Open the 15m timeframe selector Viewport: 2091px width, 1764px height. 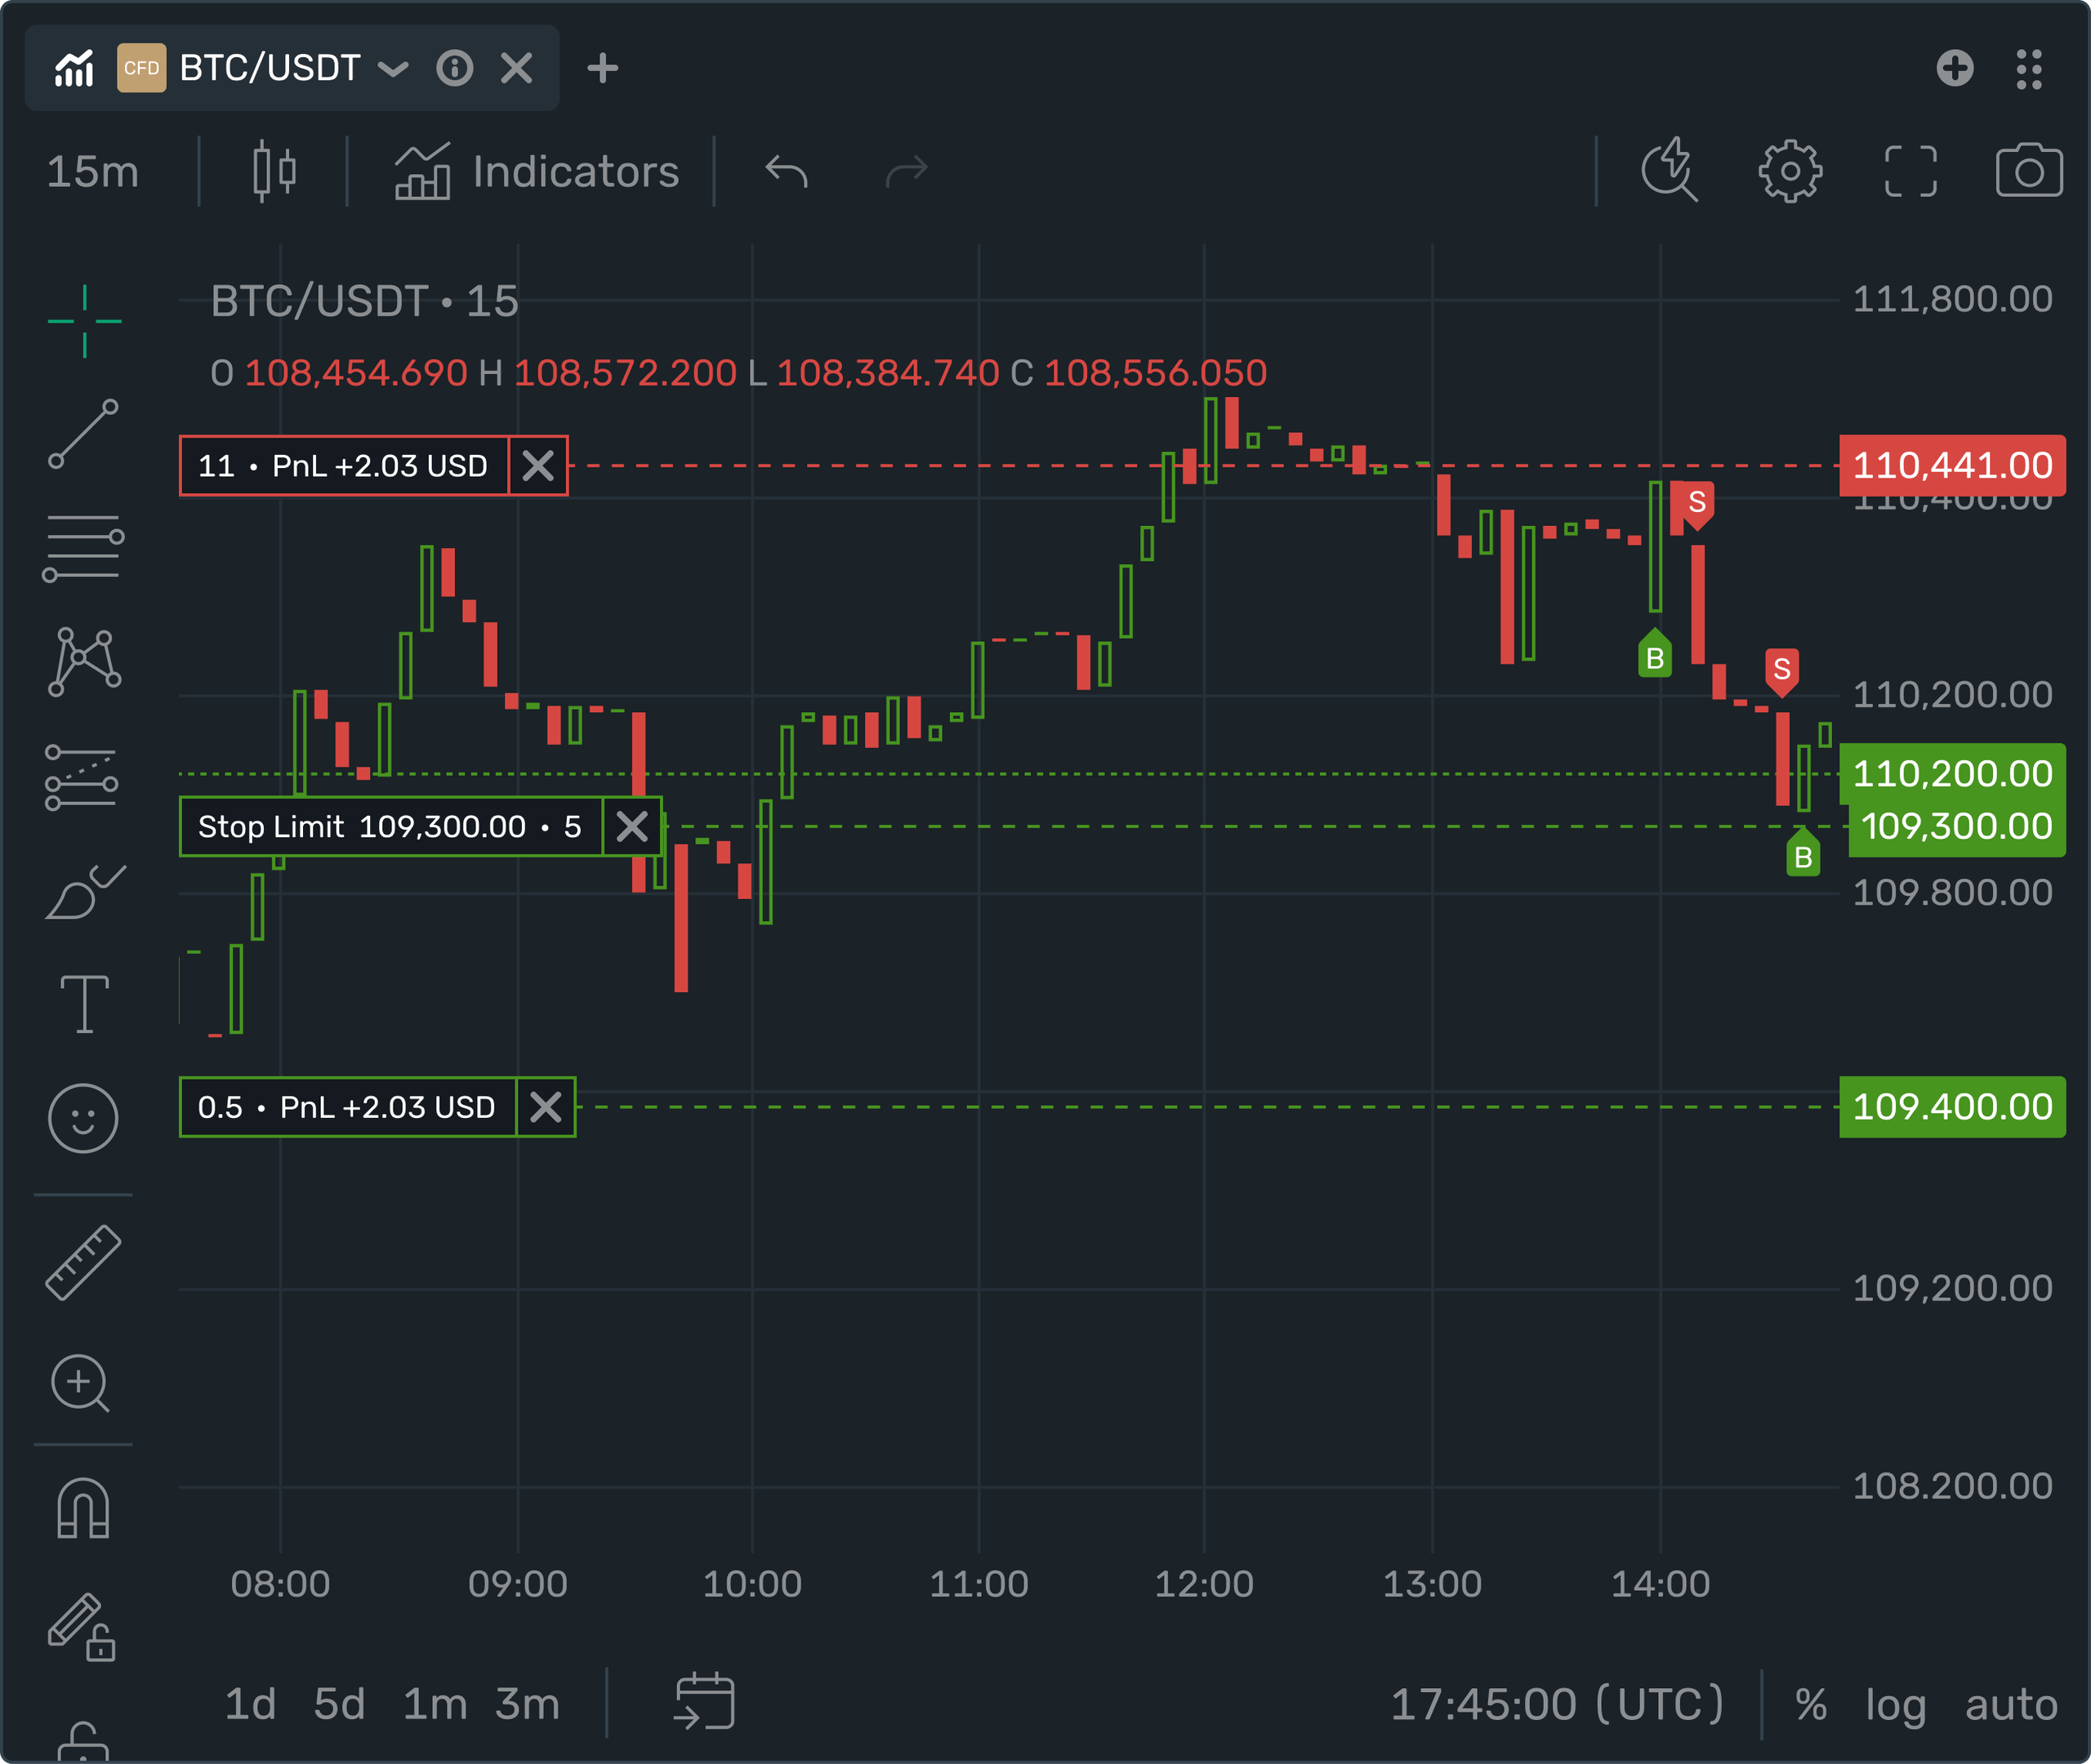(x=93, y=171)
